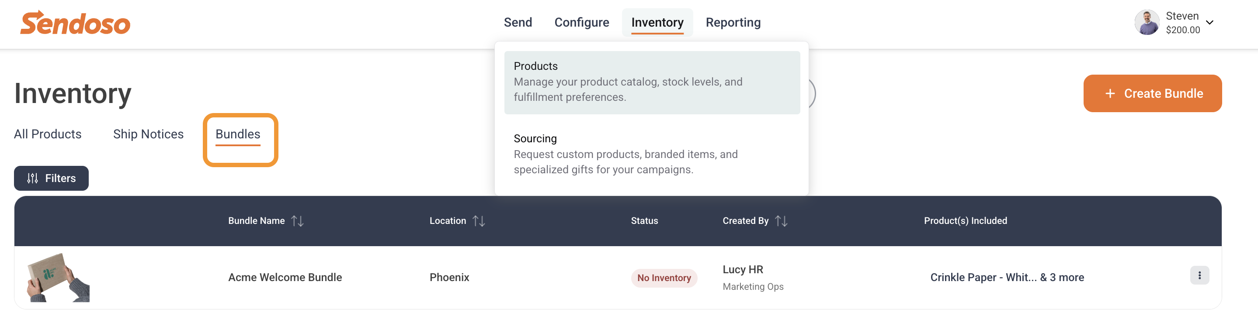This screenshot has width=1258, height=316.
Task: Click the Phoenix location cell
Action: point(449,278)
